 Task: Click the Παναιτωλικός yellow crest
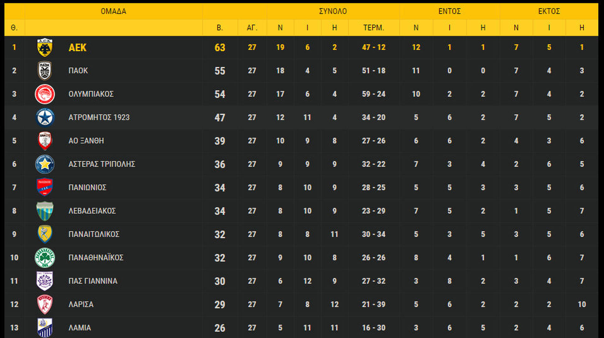click(x=45, y=234)
